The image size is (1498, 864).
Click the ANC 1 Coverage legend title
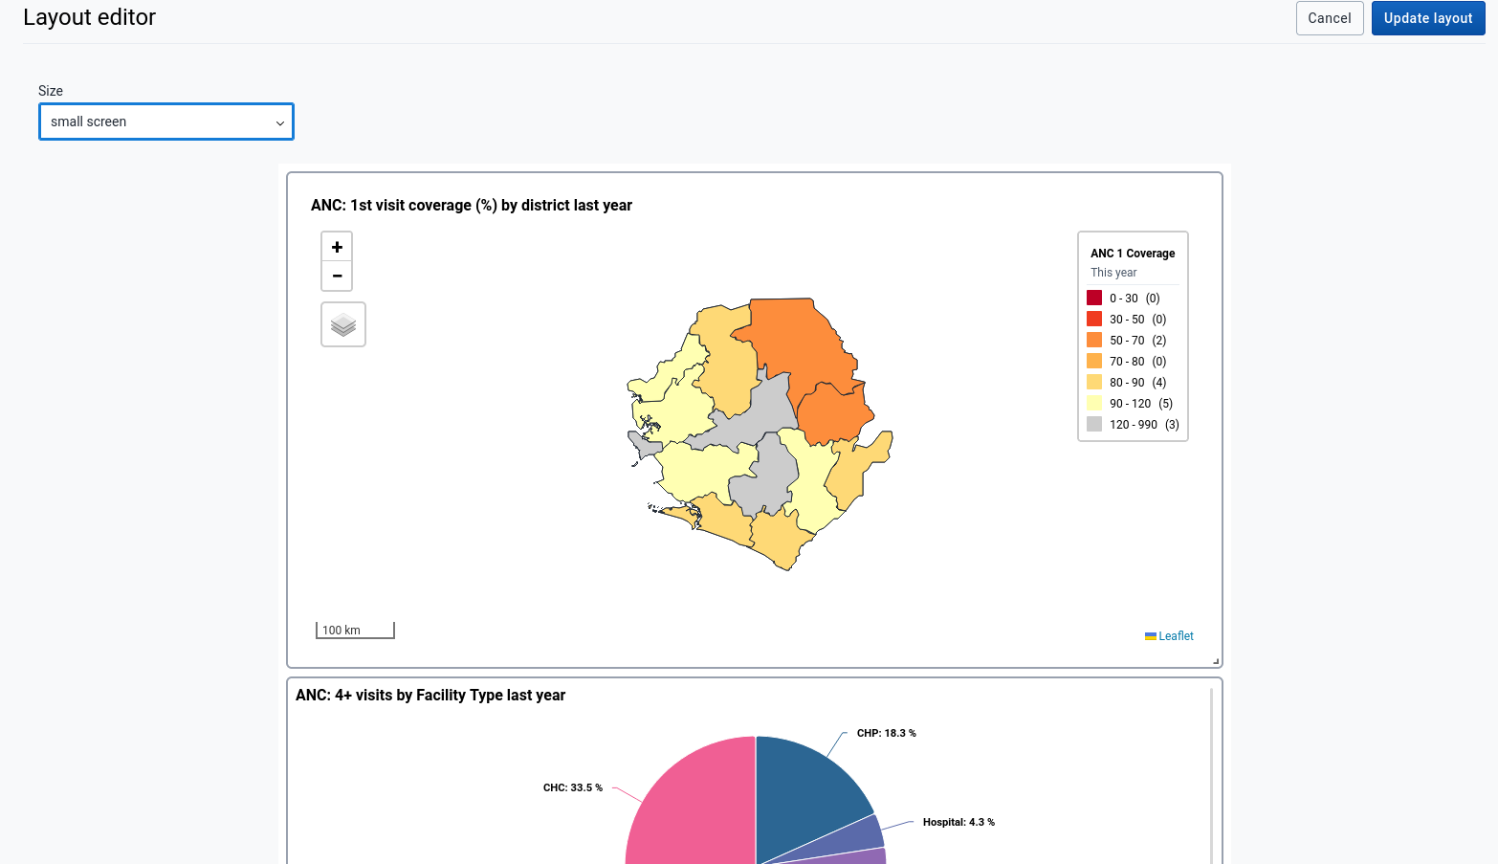tap(1133, 254)
